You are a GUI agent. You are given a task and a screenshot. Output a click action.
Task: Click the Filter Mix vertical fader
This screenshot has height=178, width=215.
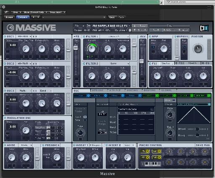(x=142, y=61)
